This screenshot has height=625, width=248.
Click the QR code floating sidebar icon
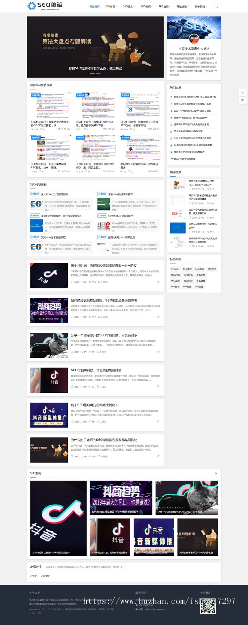(x=242, y=100)
